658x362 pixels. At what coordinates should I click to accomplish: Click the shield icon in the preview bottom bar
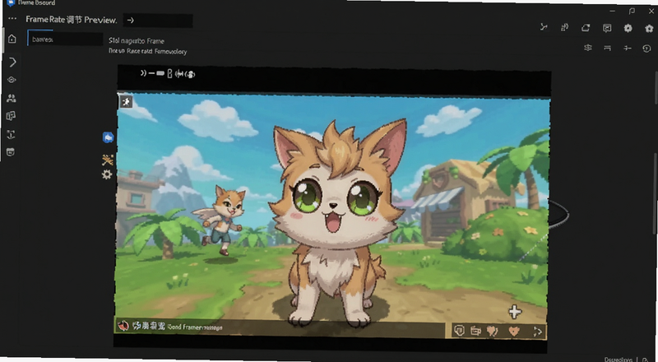coord(460,331)
